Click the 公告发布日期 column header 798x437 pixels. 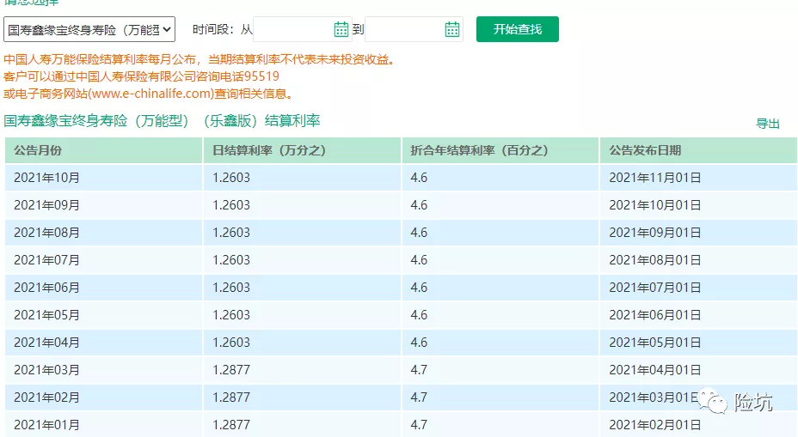(698, 150)
